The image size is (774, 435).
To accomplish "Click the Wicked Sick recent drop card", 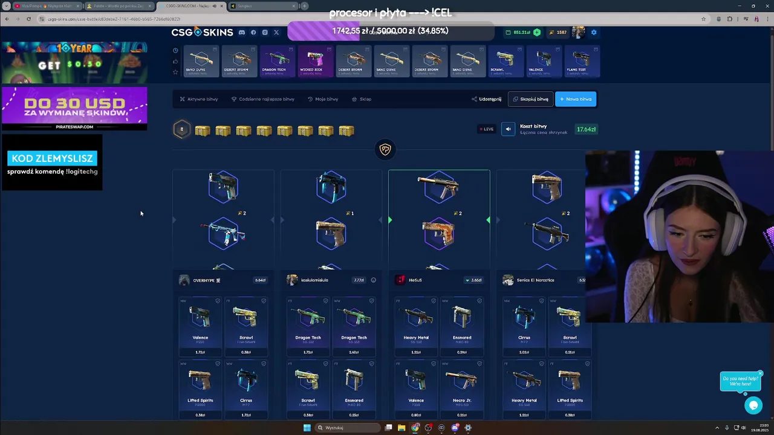I will click(x=315, y=61).
